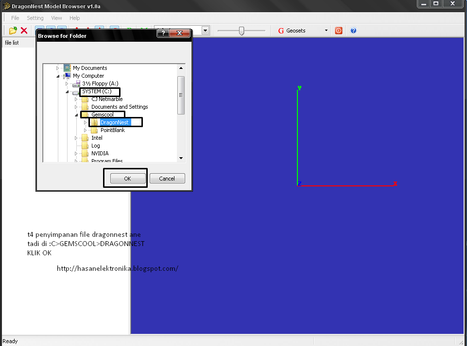467x346 pixels.
Task: Select 3½ Floppy (A:) in tree
Action: click(100, 83)
